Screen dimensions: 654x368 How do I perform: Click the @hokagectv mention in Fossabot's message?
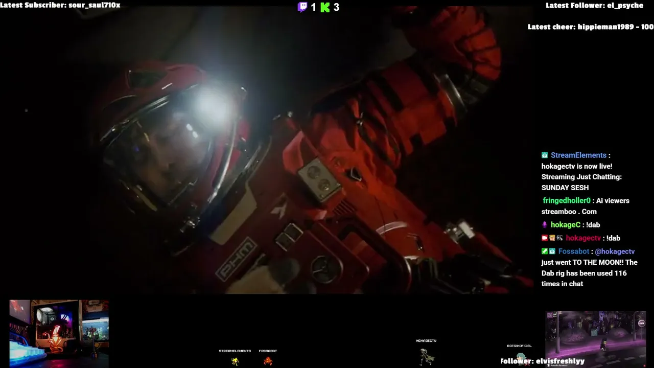click(615, 251)
